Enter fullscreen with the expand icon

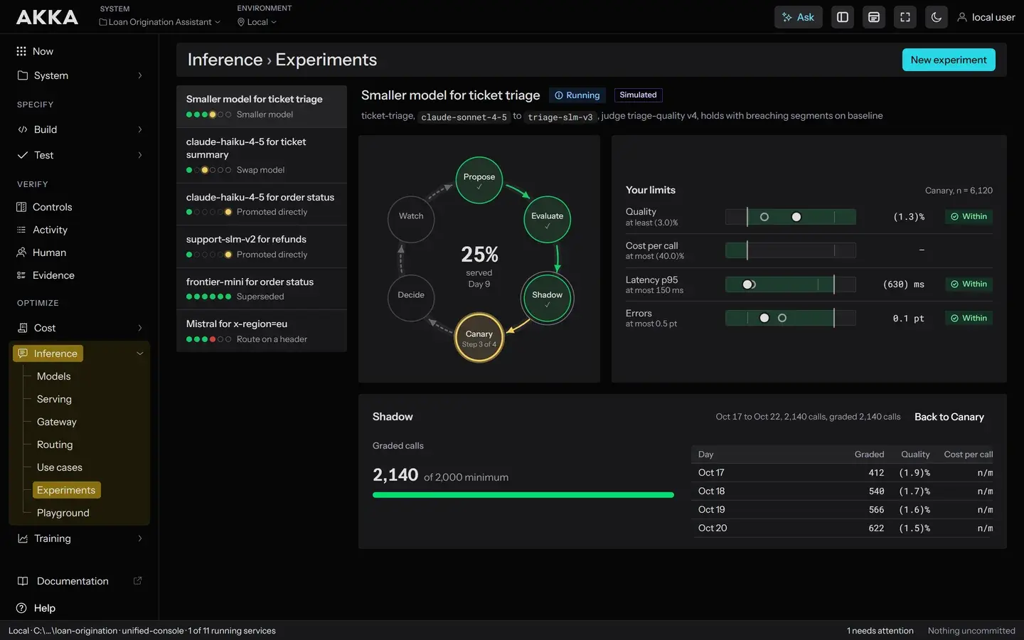905,17
